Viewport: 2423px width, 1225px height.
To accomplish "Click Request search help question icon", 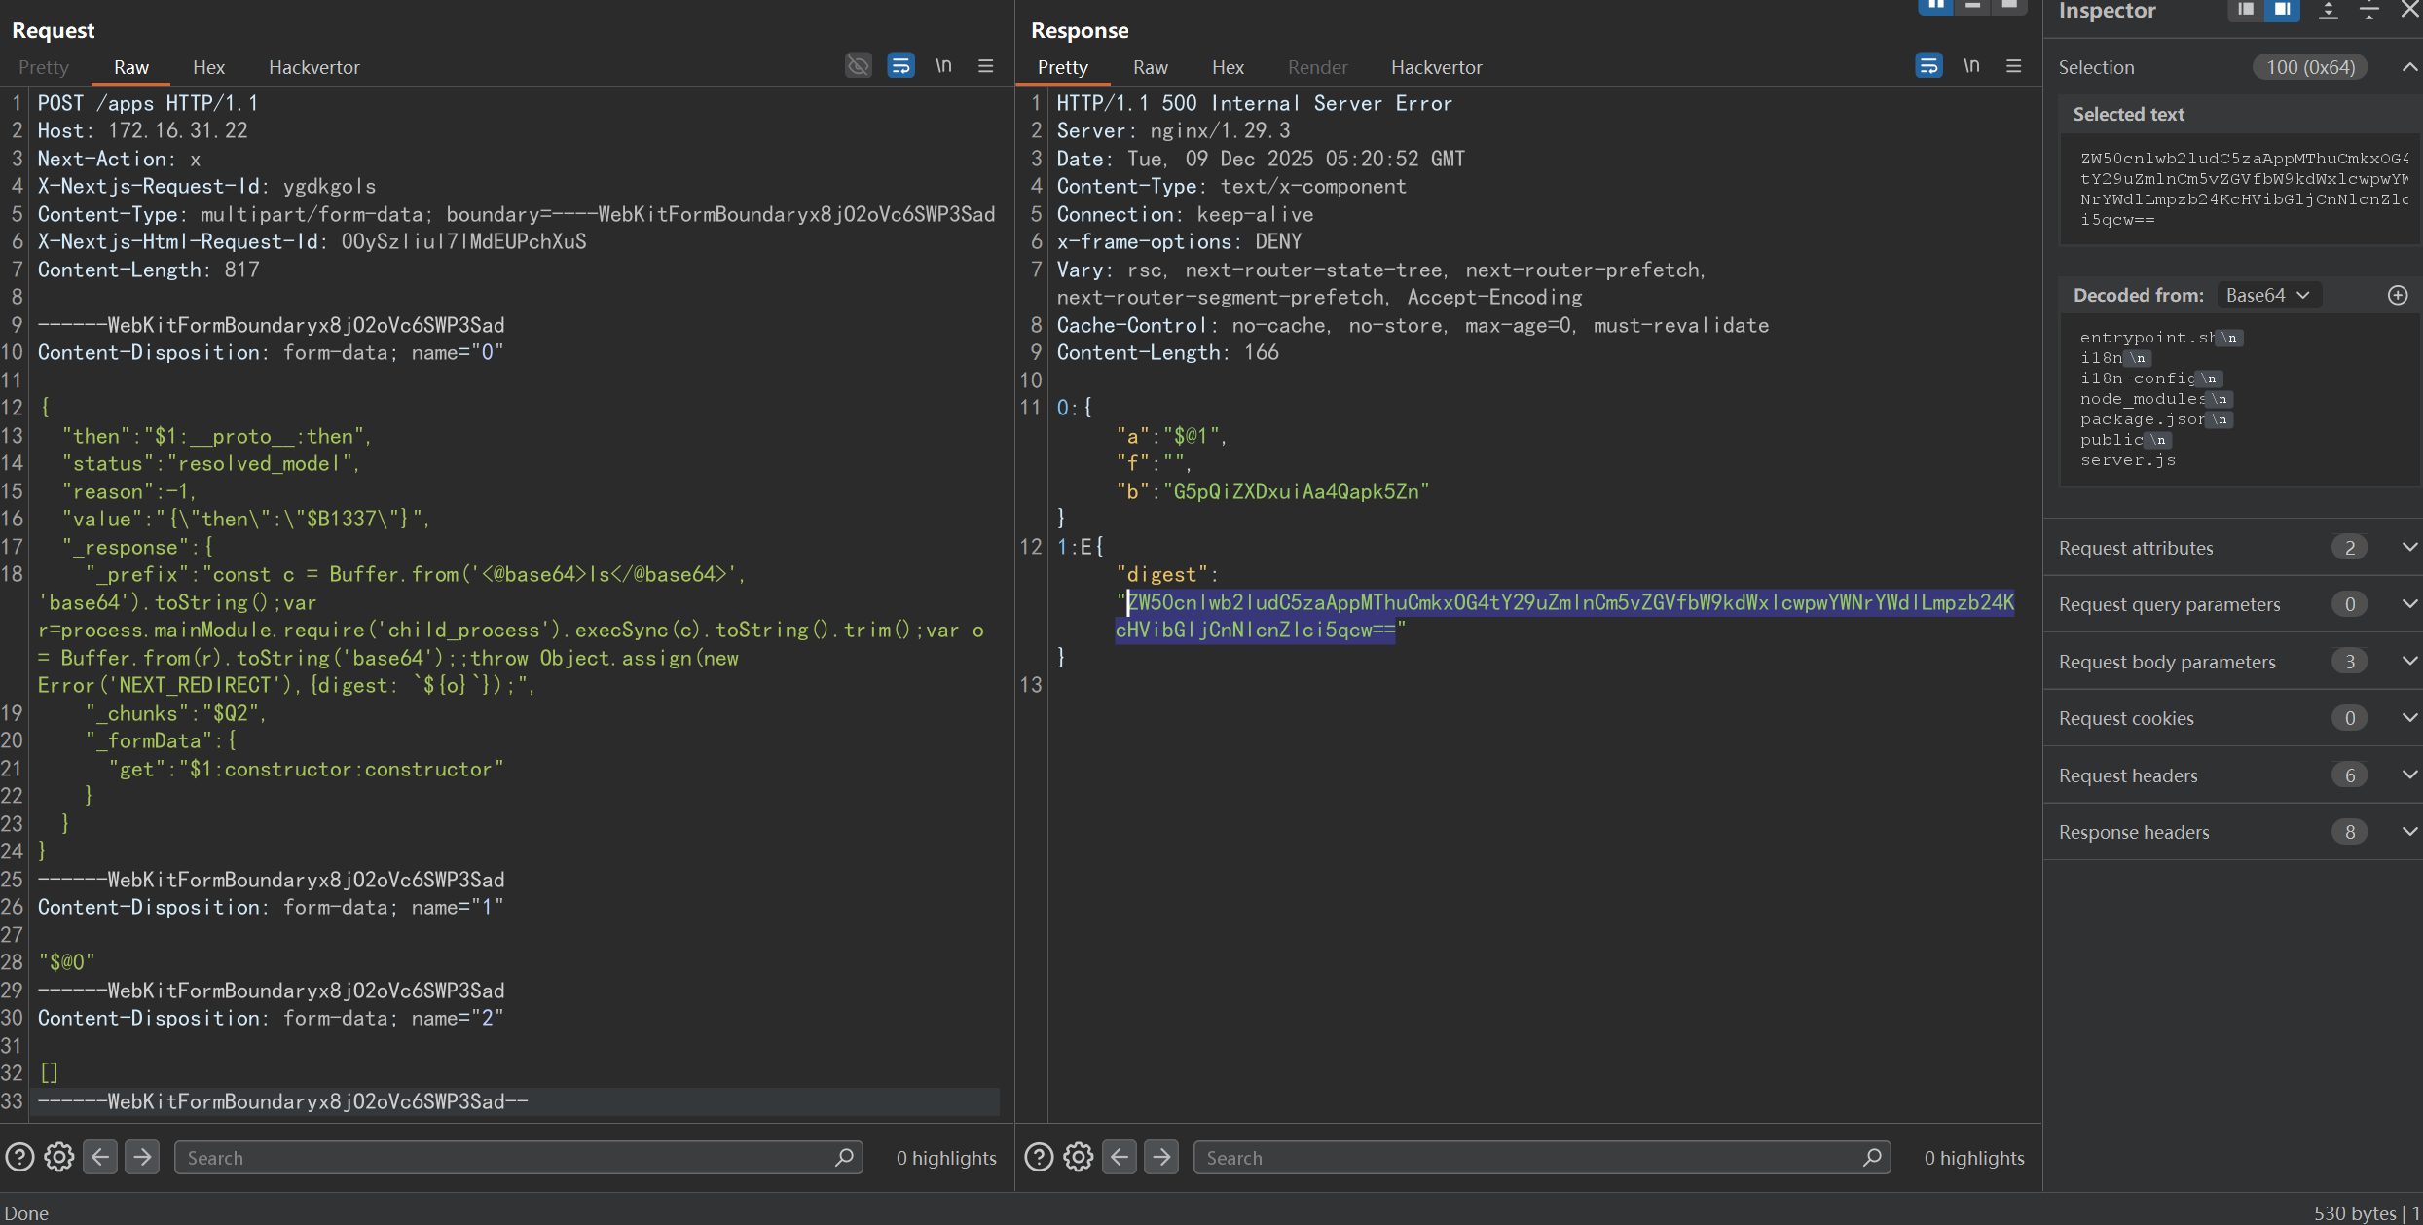I will (x=19, y=1157).
